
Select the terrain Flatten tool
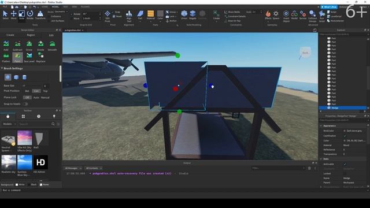point(6,58)
